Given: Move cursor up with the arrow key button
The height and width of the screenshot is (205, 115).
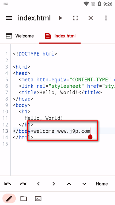Looking at the screenshot, I should coord(69,184).
